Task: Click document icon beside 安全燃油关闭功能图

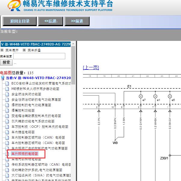Action: pos(7,94)
